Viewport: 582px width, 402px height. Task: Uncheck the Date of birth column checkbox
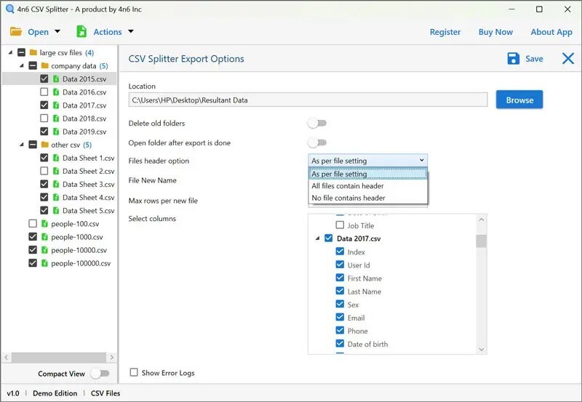click(x=340, y=344)
